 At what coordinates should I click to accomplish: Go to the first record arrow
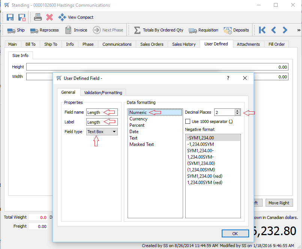(x=262, y=30)
